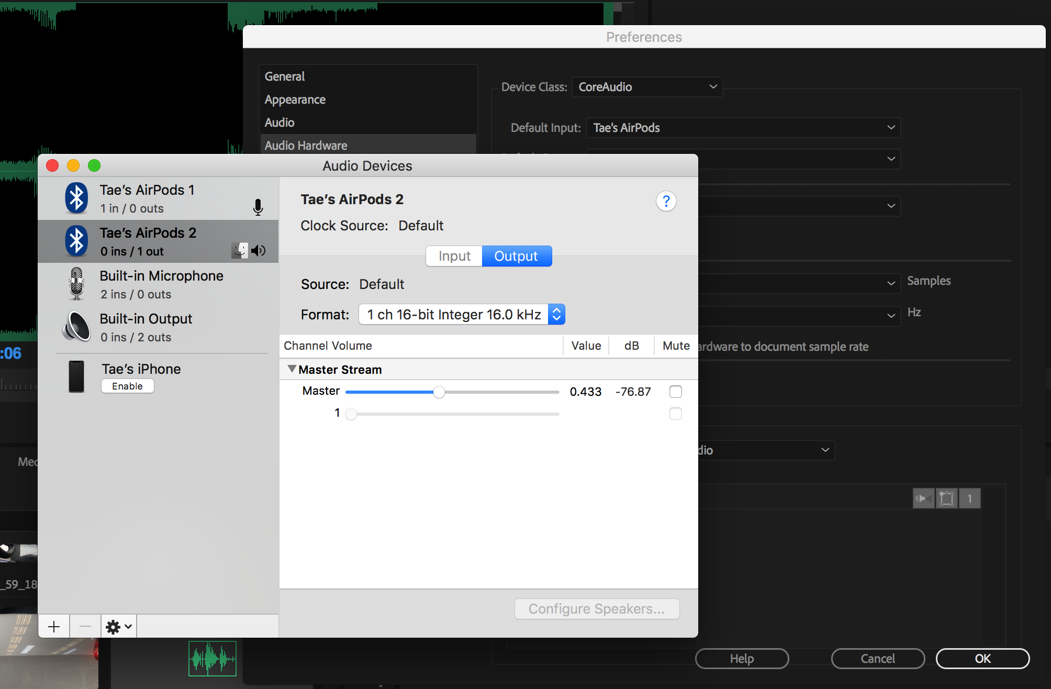Mute the Master channel
This screenshot has width=1051, height=689.
click(676, 392)
